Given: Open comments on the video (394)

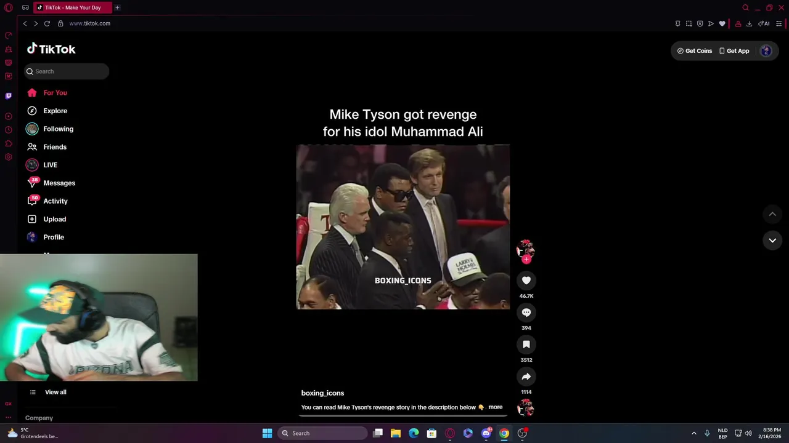Looking at the screenshot, I should tap(526, 313).
